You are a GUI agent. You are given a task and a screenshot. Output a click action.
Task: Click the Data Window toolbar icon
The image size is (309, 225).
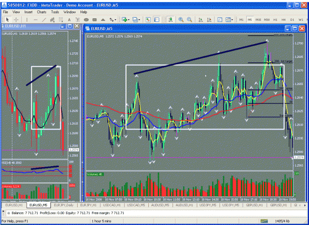(157, 20)
